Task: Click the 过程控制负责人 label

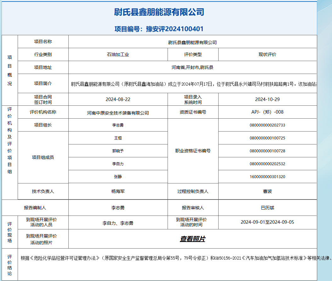Action: (x=193, y=191)
